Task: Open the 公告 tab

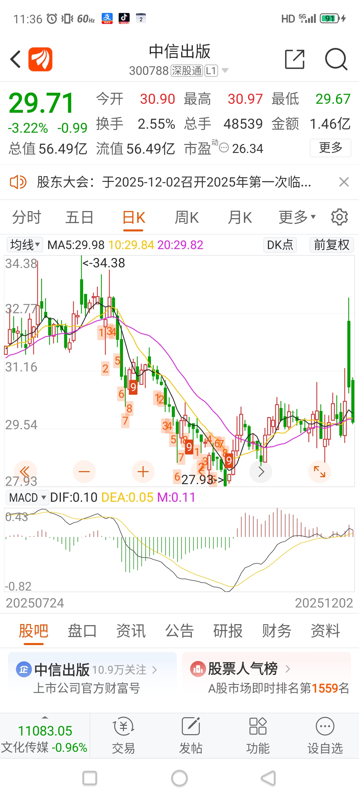Action: point(179,631)
